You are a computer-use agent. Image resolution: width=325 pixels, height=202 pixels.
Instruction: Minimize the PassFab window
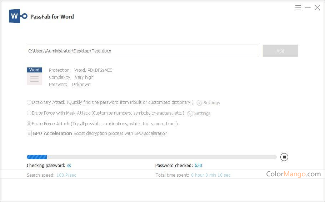pos(308,7)
